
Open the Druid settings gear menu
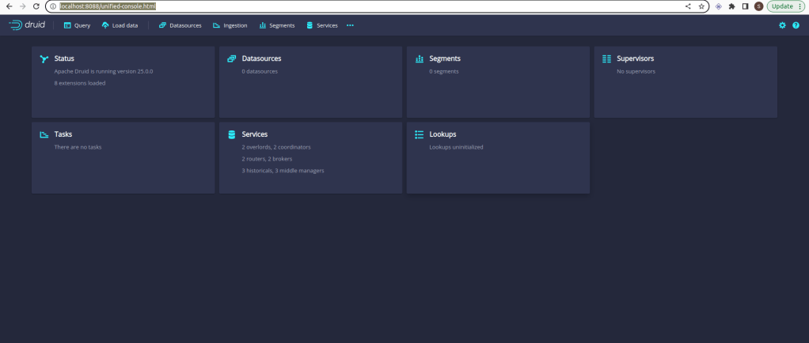782,25
